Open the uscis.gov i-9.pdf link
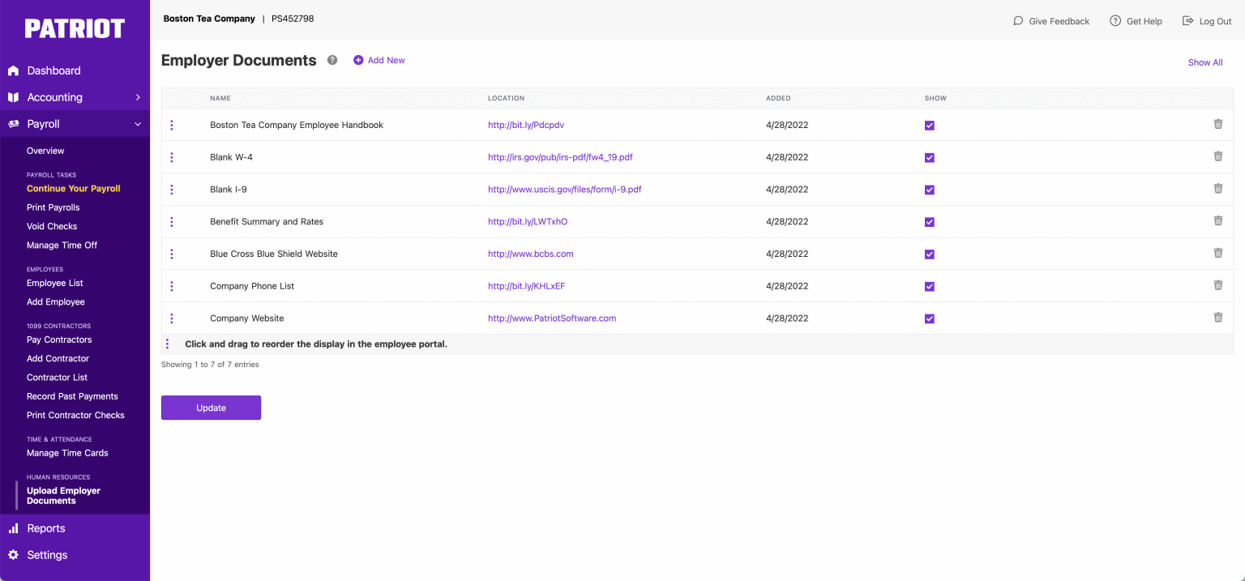The height and width of the screenshot is (581, 1245). (565, 190)
